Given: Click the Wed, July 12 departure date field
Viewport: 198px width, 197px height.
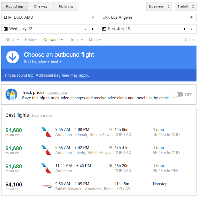Looking at the screenshot, I should pos(50,29).
